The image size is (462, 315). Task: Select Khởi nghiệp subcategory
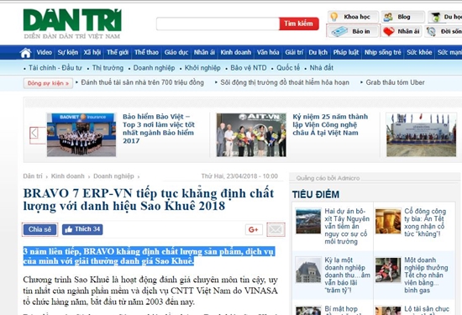tap(202, 68)
